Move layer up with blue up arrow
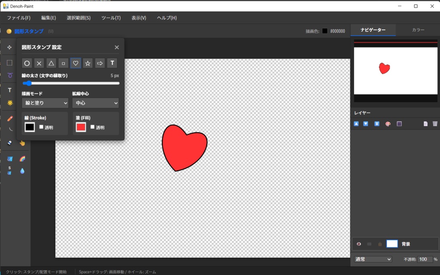Viewport: 440px width, 275px height. (356, 124)
